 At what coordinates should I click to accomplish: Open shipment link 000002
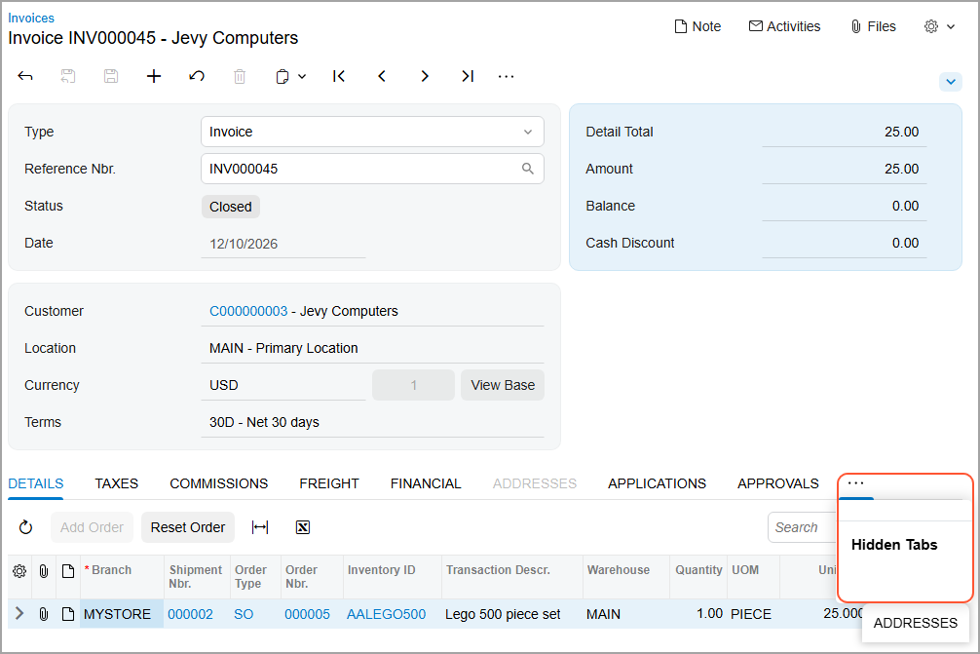click(190, 615)
